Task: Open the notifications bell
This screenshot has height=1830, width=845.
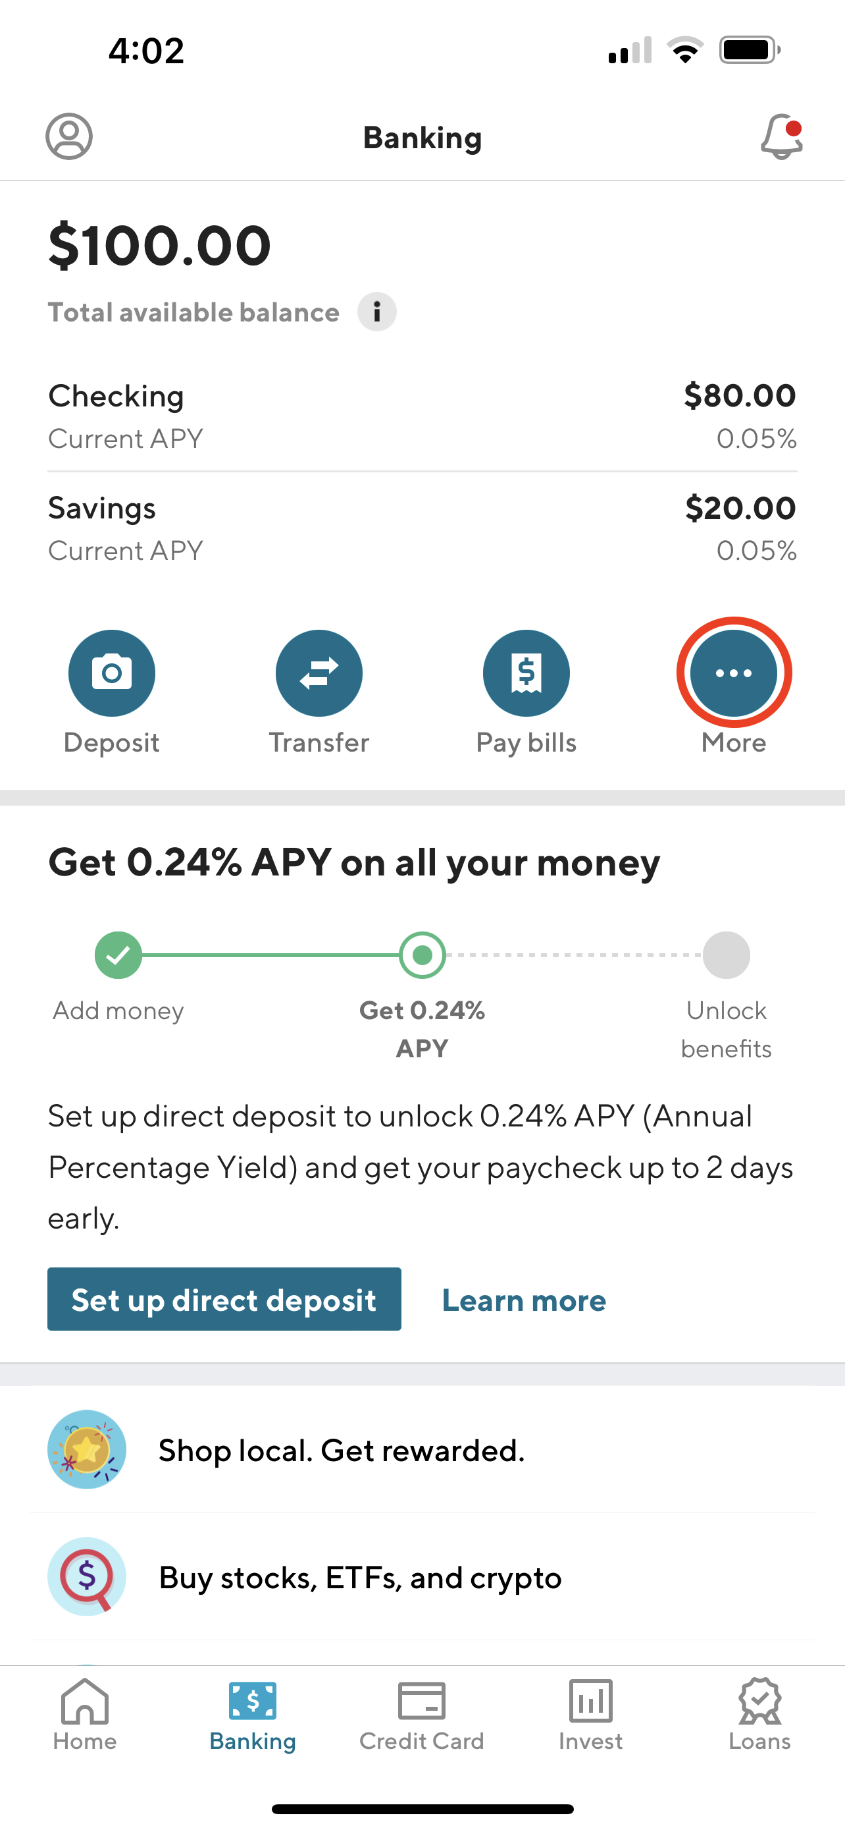Action: [781, 136]
